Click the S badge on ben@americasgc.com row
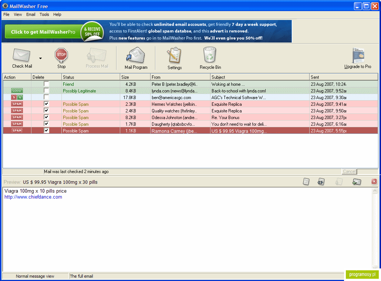The height and width of the screenshot is (281, 381). pyautogui.click(x=14, y=97)
